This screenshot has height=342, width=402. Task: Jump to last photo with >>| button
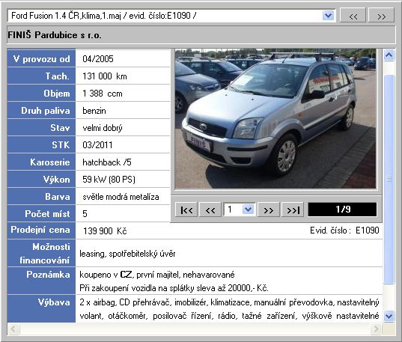coord(293,210)
